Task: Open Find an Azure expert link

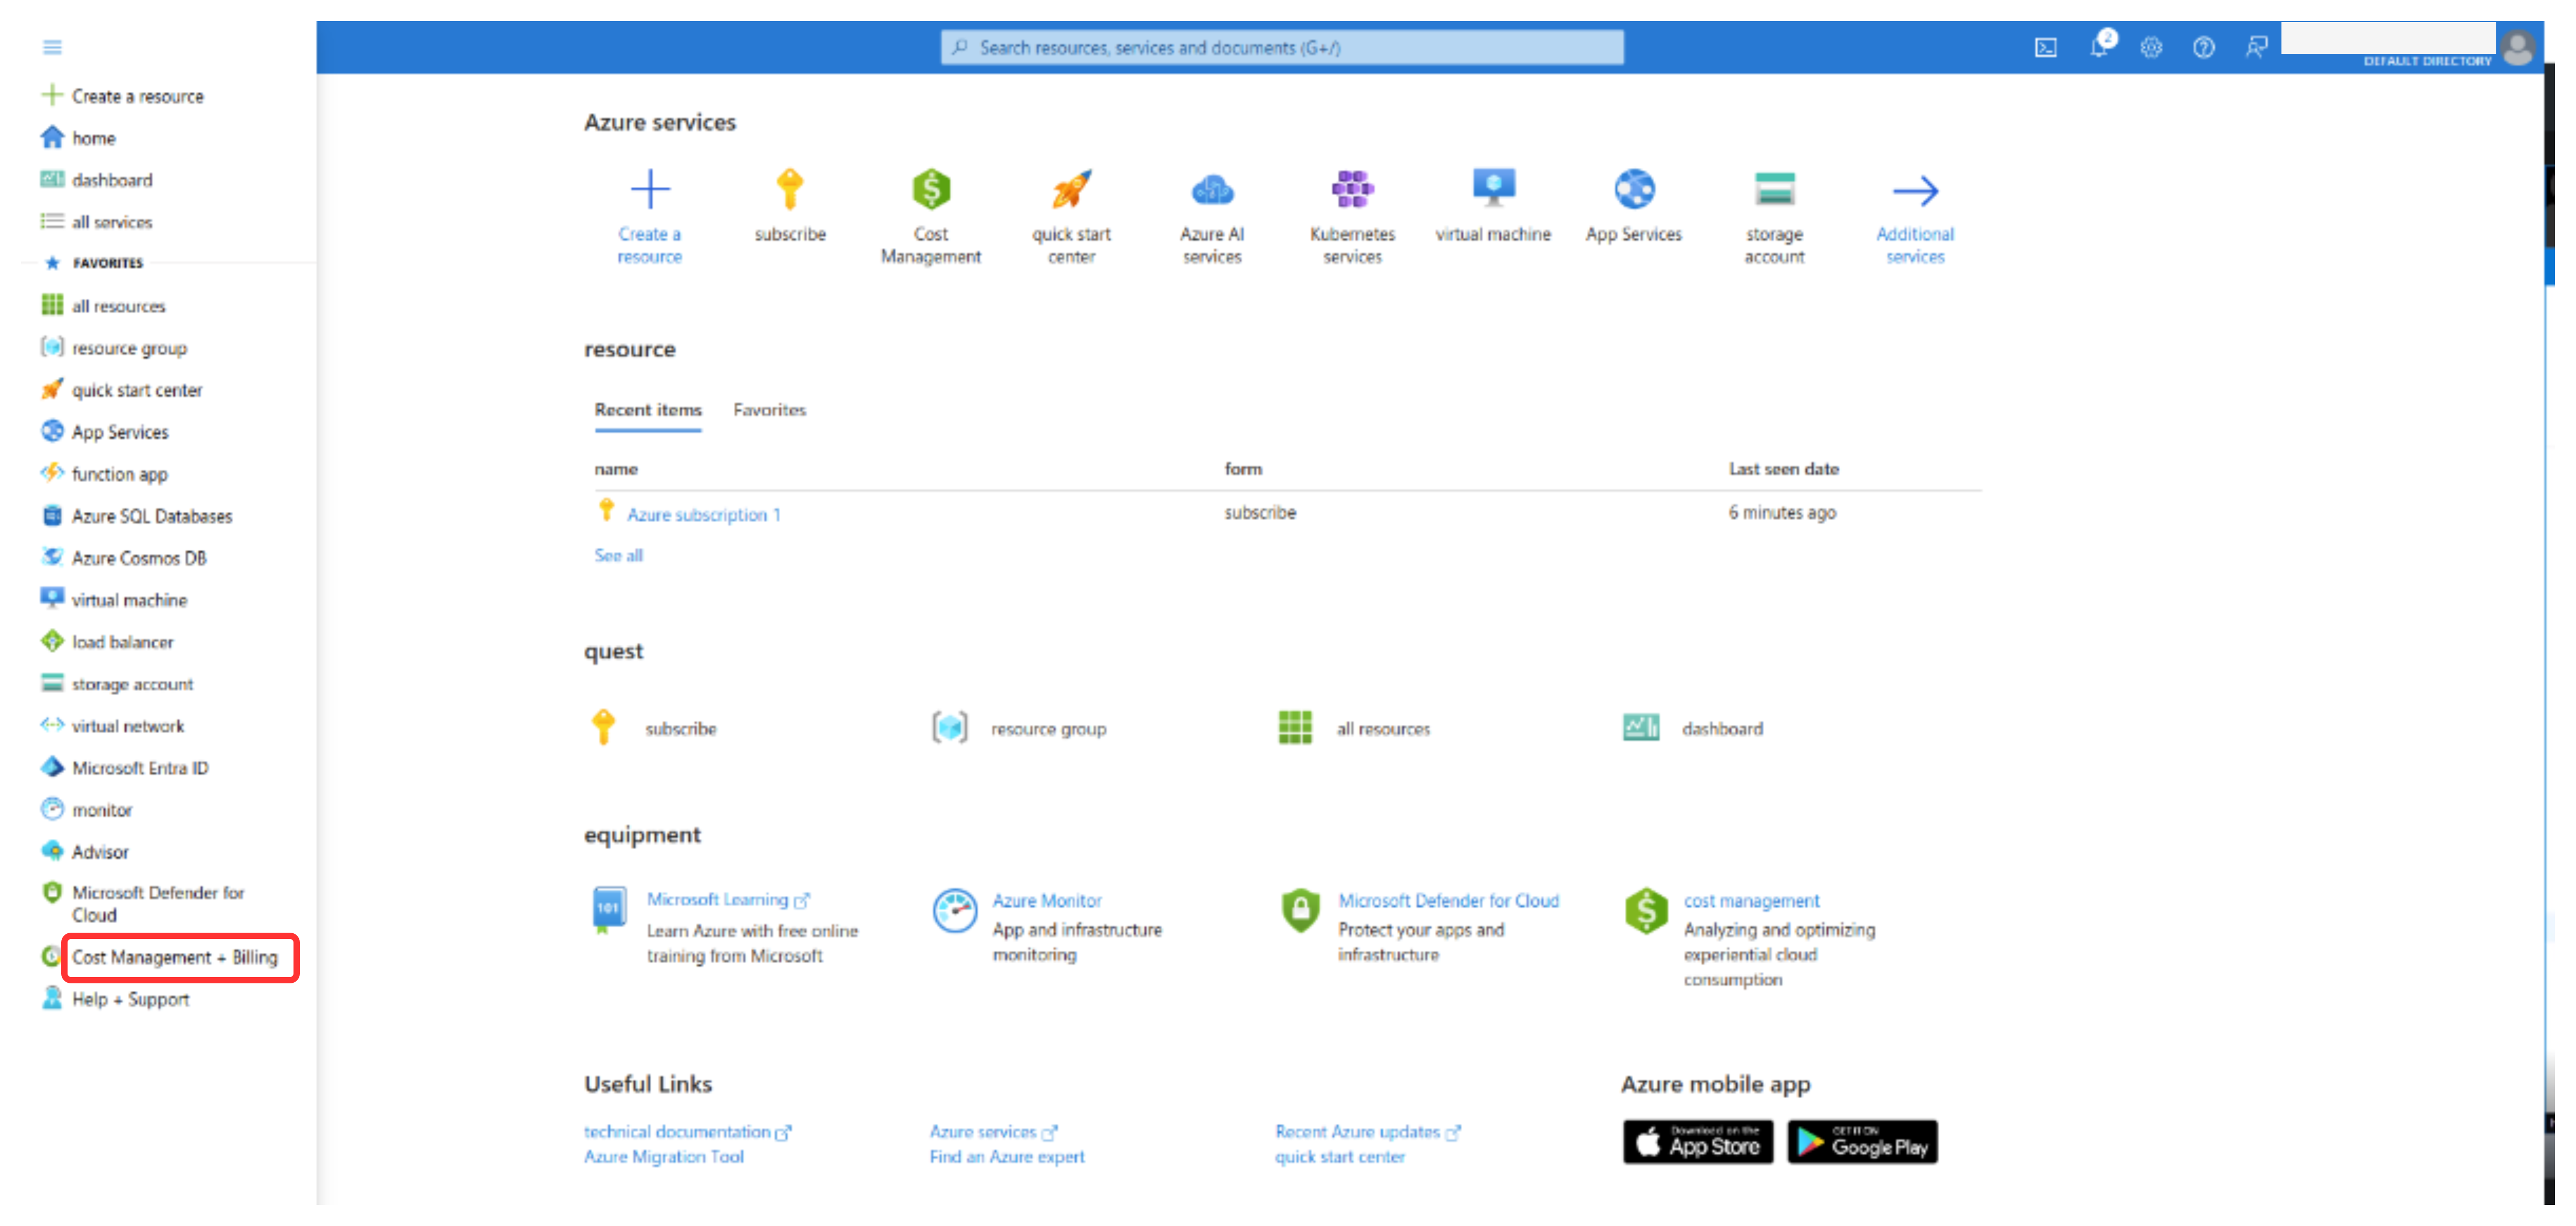Action: pyautogui.click(x=1006, y=1156)
